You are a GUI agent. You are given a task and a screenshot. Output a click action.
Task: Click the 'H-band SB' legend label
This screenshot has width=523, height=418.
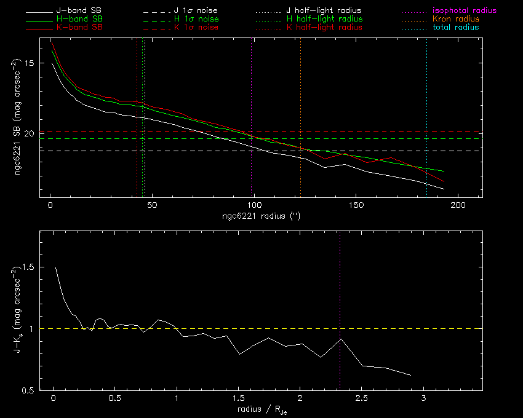80,18
